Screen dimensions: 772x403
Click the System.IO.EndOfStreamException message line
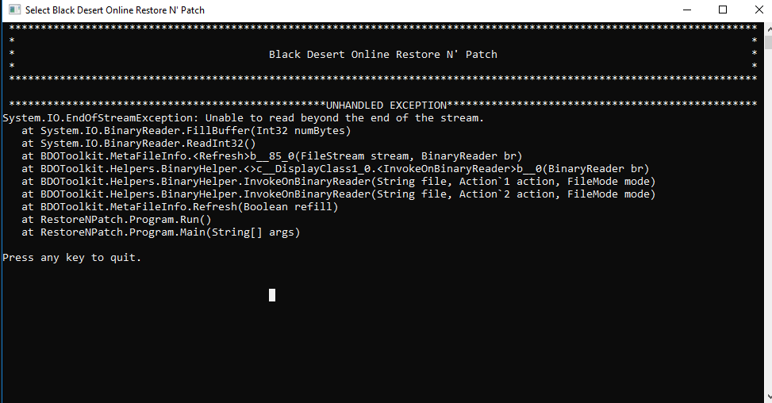(243, 117)
